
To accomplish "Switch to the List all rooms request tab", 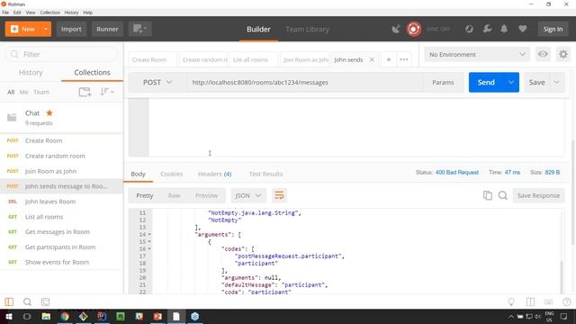I will (254, 59).
